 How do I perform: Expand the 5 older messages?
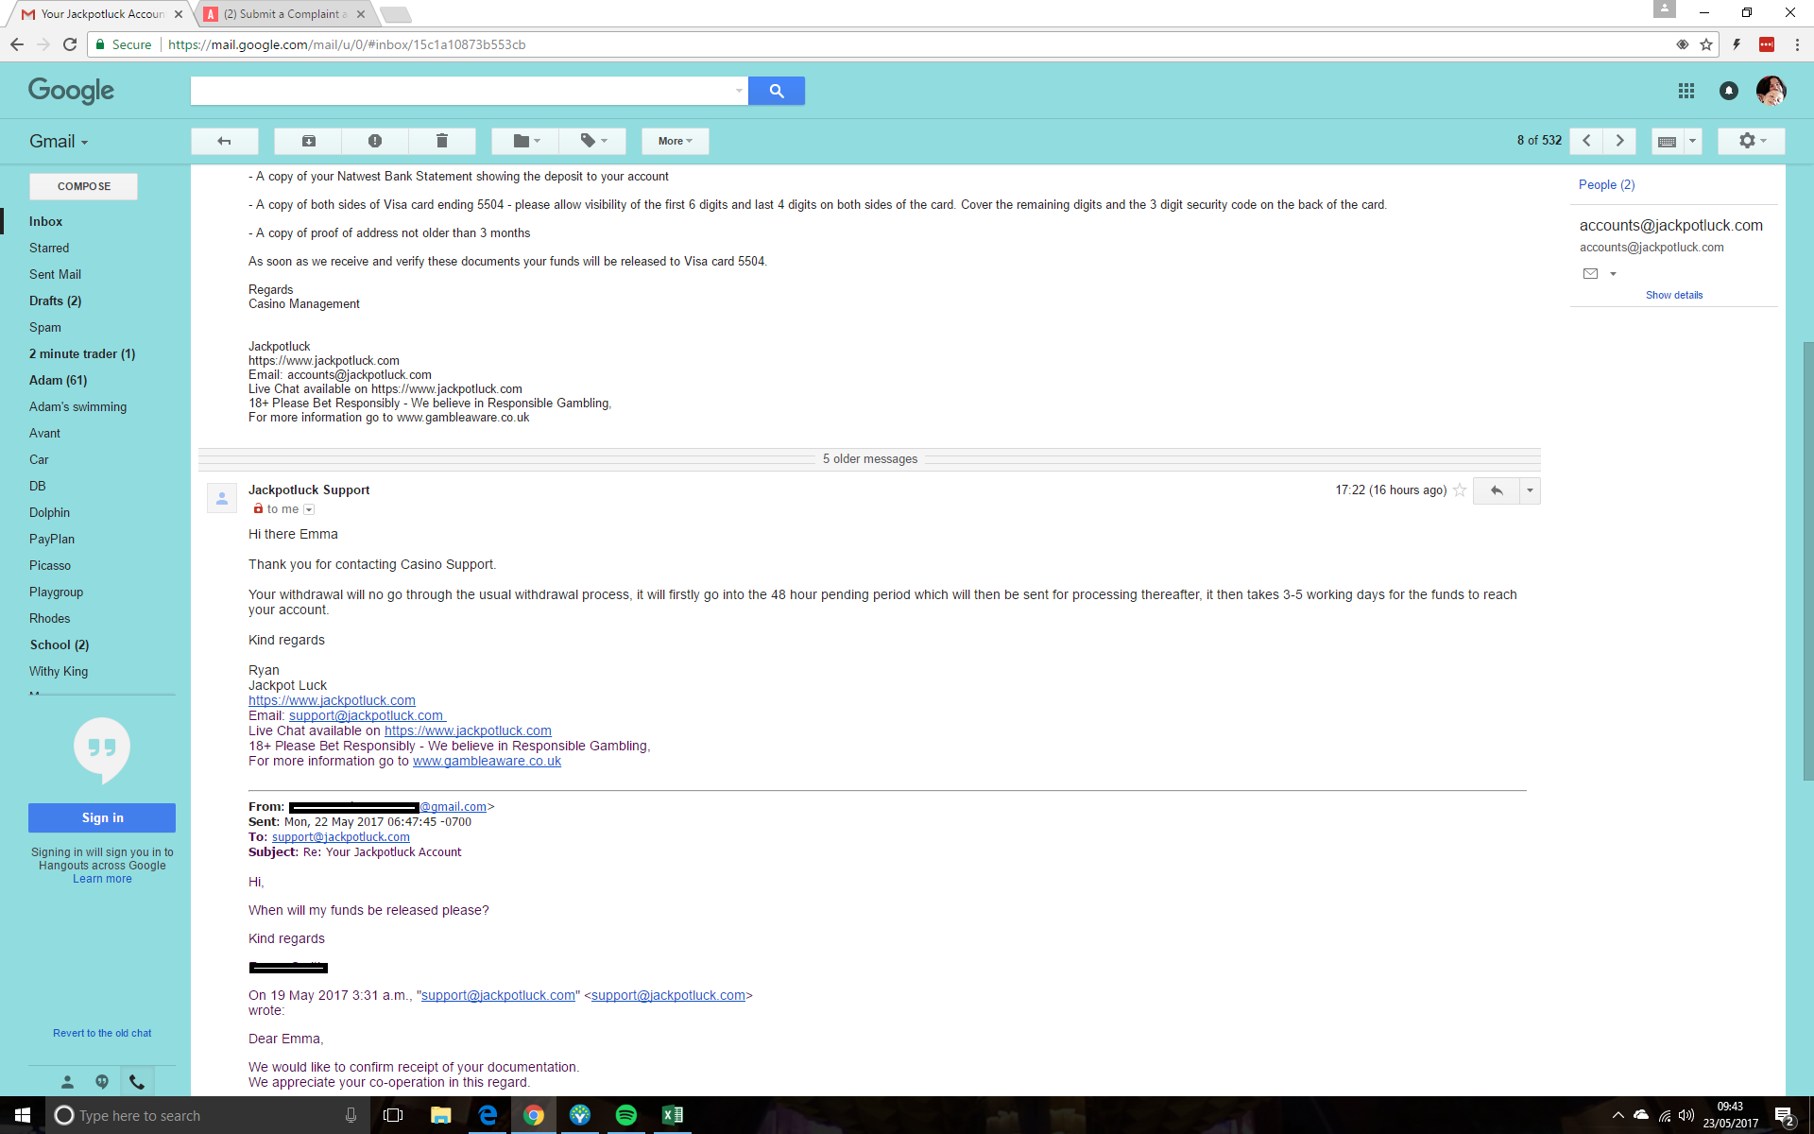(869, 459)
